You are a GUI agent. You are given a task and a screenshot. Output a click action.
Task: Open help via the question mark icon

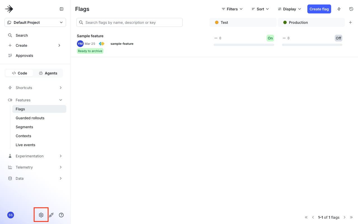click(x=61, y=215)
